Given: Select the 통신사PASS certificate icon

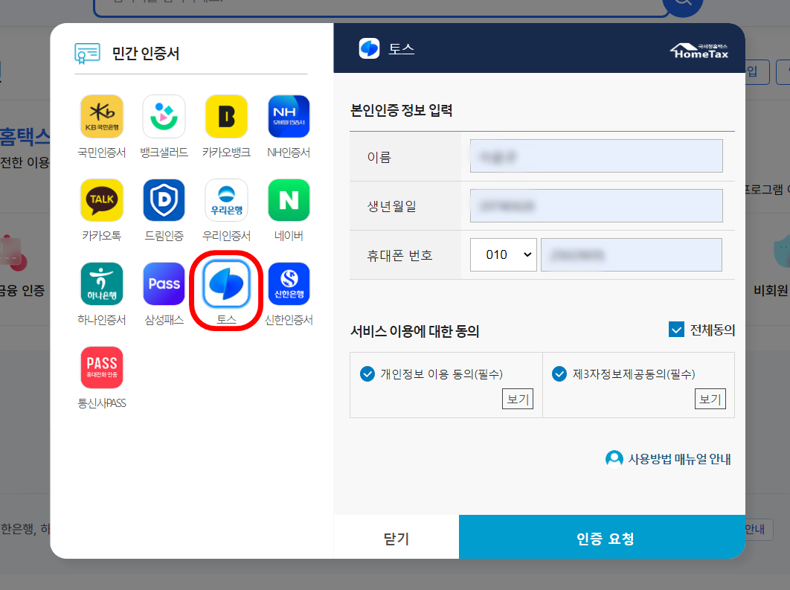Looking at the screenshot, I should (x=102, y=368).
